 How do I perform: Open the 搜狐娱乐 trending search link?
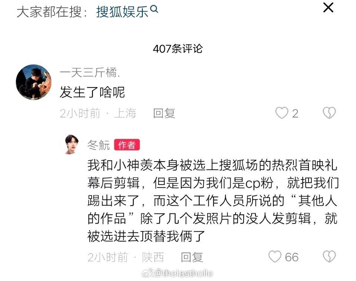pos(122,11)
